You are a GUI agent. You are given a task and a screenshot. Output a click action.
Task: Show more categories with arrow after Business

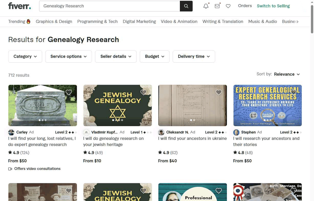click(297, 22)
